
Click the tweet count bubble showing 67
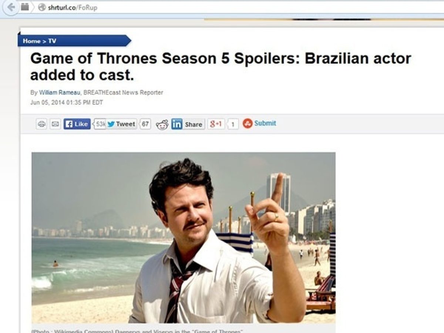point(145,124)
